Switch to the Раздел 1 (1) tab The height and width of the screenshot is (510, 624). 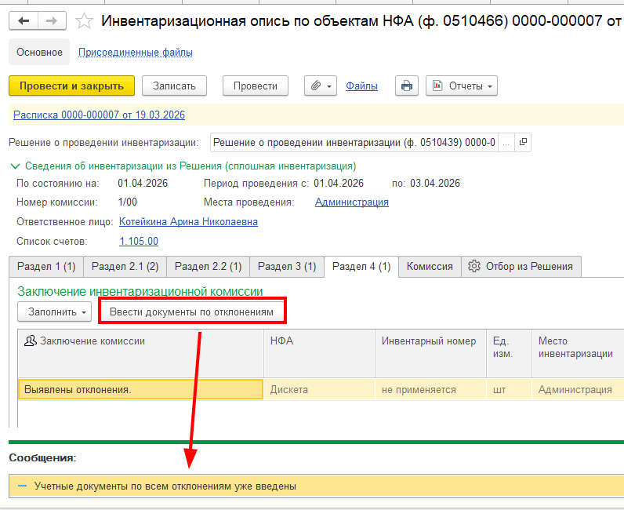46,266
